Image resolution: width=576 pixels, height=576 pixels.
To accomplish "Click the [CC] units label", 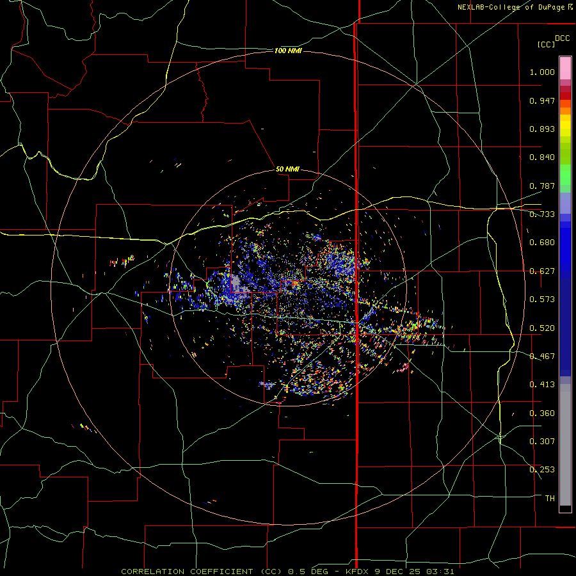I will tap(546, 44).
